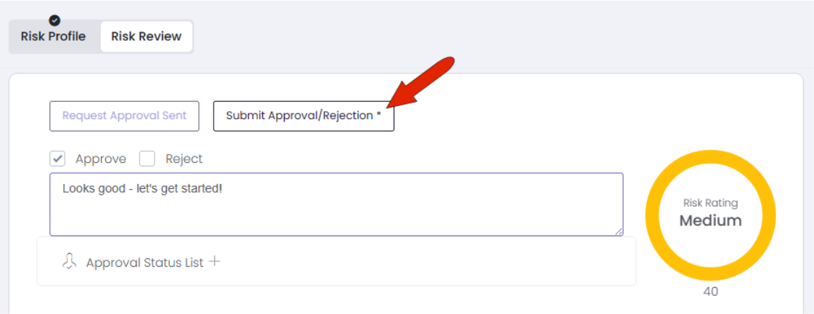Open the Approval Status List heading

[x=145, y=262]
